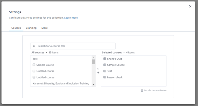Click the All courses scrollbar thumb
The image size is (198, 106).
pos(94,62)
